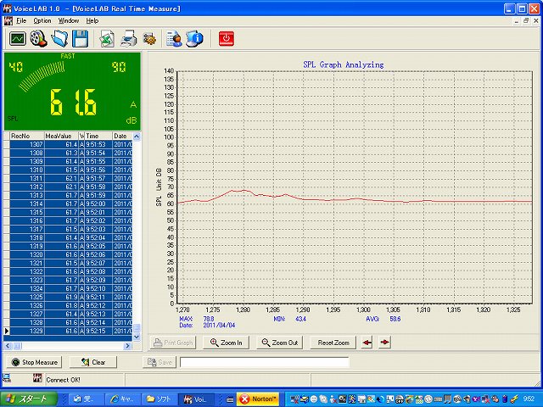Open settings via the gear icon
543x407 pixels.
(x=148, y=38)
